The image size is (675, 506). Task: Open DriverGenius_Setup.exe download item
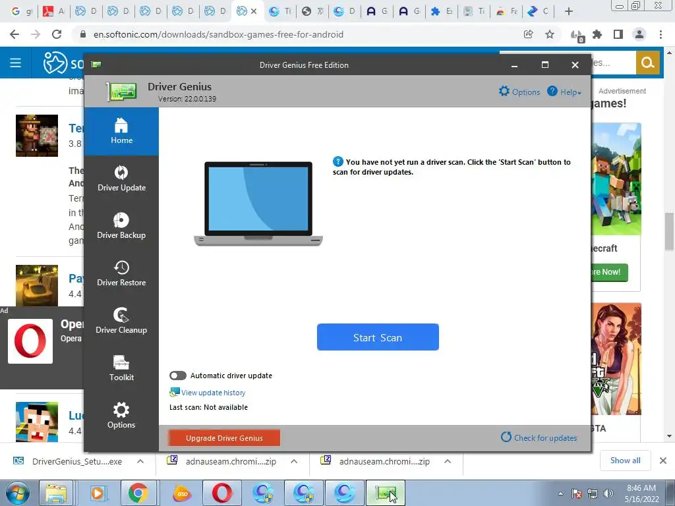tap(68, 461)
